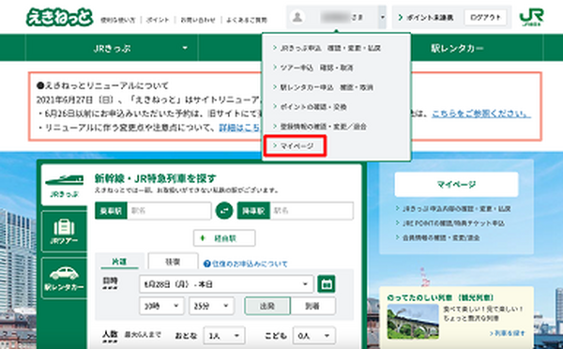Click the のってたのしい列車 heading
The height and width of the screenshot is (349, 563).
(441, 297)
